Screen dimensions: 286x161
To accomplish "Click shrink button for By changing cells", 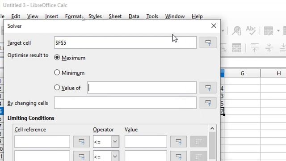I will tap(208, 102).
